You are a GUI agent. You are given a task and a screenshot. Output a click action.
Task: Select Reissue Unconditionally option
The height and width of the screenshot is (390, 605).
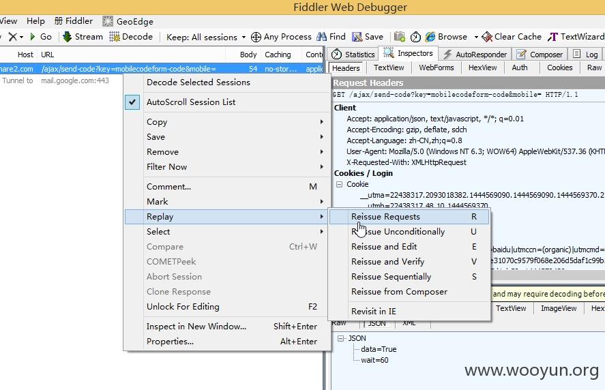pos(409,232)
